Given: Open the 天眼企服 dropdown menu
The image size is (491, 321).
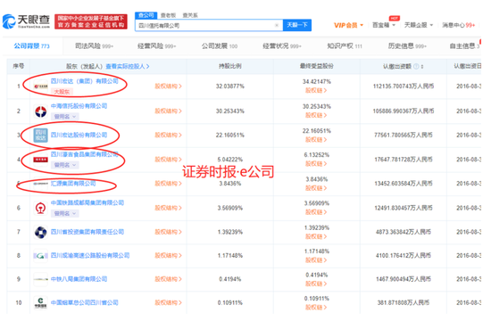Looking at the screenshot, I should [x=419, y=25].
